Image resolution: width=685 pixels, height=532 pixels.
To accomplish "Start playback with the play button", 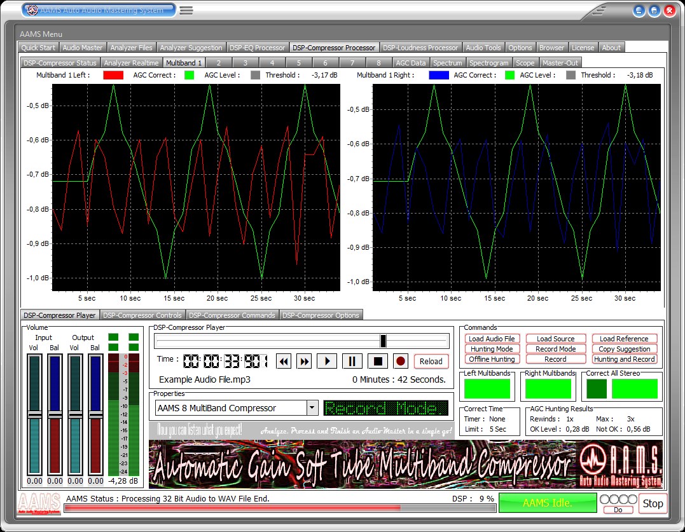I will (x=327, y=362).
